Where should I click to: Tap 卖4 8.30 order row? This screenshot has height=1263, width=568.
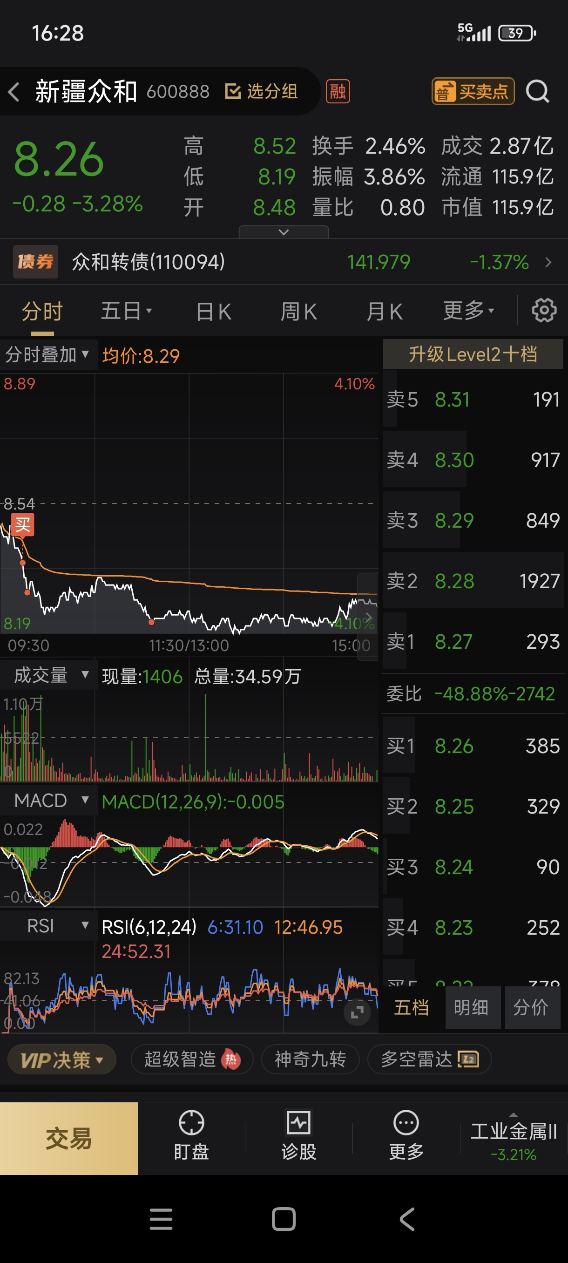pyautogui.click(x=473, y=459)
